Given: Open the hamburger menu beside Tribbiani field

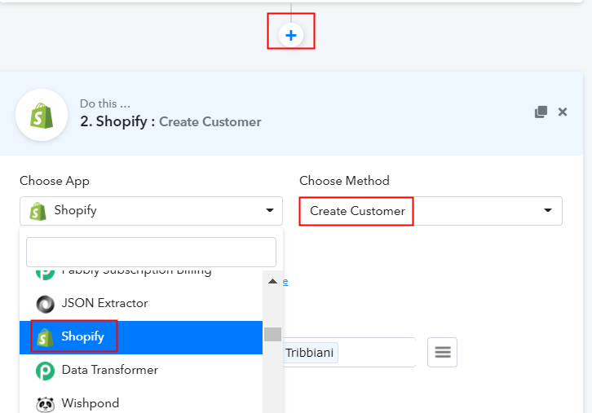Looking at the screenshot, I should click(443, 352).
